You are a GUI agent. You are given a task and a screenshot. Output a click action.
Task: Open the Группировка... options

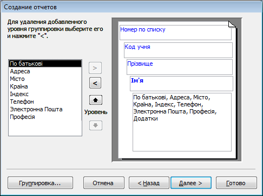coord(40,183)
